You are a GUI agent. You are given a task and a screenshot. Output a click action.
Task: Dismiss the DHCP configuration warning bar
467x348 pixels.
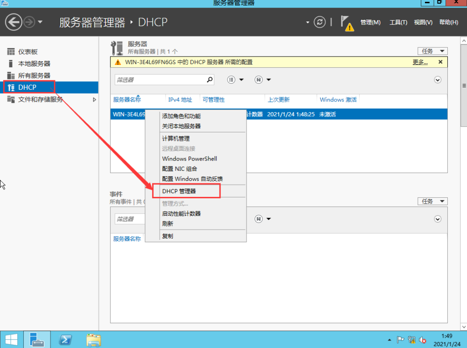[x=440, y=62]
